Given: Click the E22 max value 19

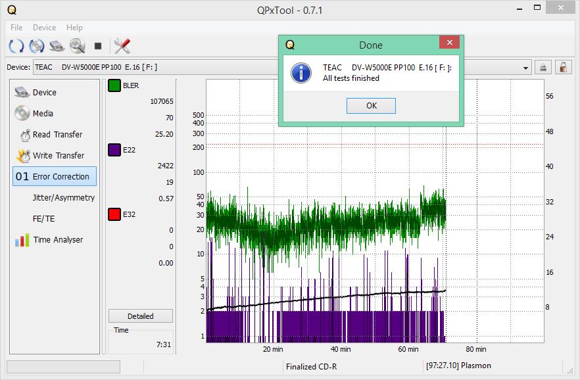Looking at the screenshot, I should pos(170,182).
